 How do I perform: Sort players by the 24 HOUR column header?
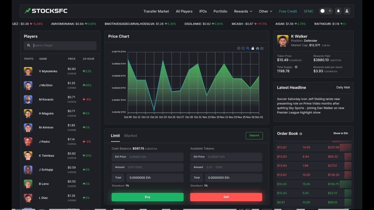tap(89, 59)
